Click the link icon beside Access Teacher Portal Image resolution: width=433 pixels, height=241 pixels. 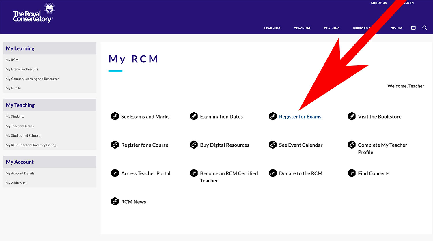[x=115, y=173]
